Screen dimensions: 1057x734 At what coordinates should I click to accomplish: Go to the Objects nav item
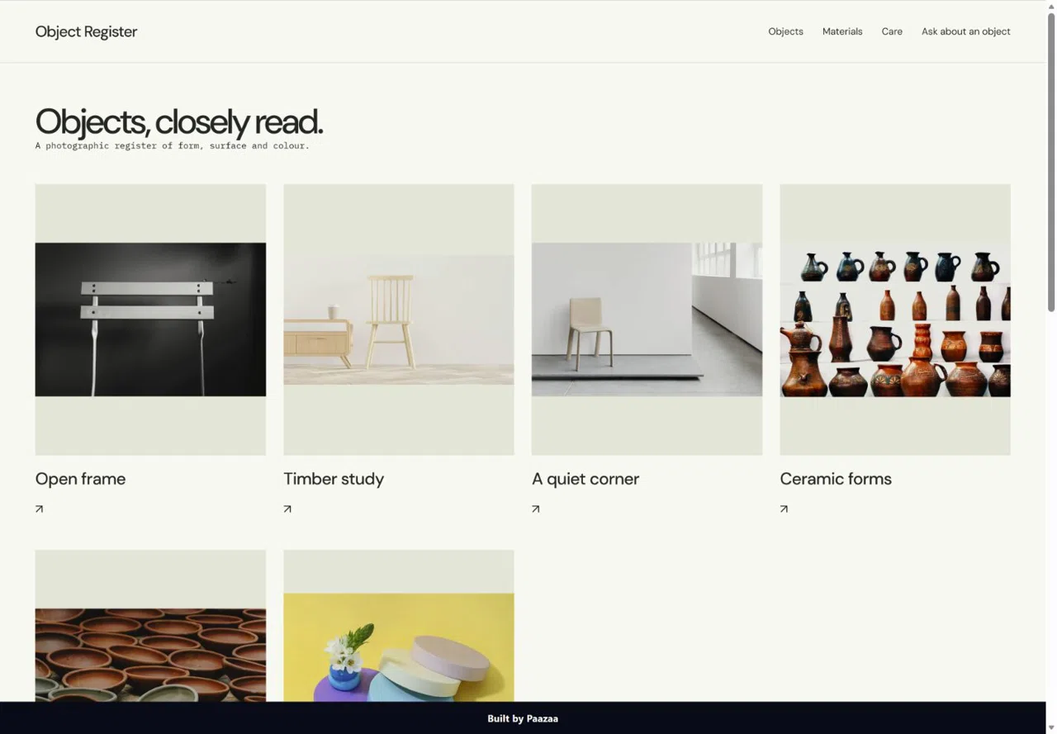pyautogui.click(x=785, y=31)
